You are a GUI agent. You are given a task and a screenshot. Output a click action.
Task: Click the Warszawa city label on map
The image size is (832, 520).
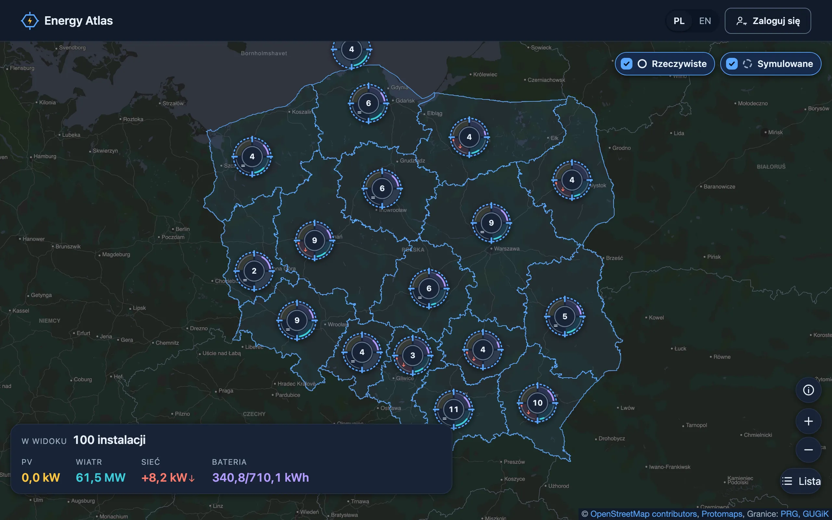[x=506, y=249]
